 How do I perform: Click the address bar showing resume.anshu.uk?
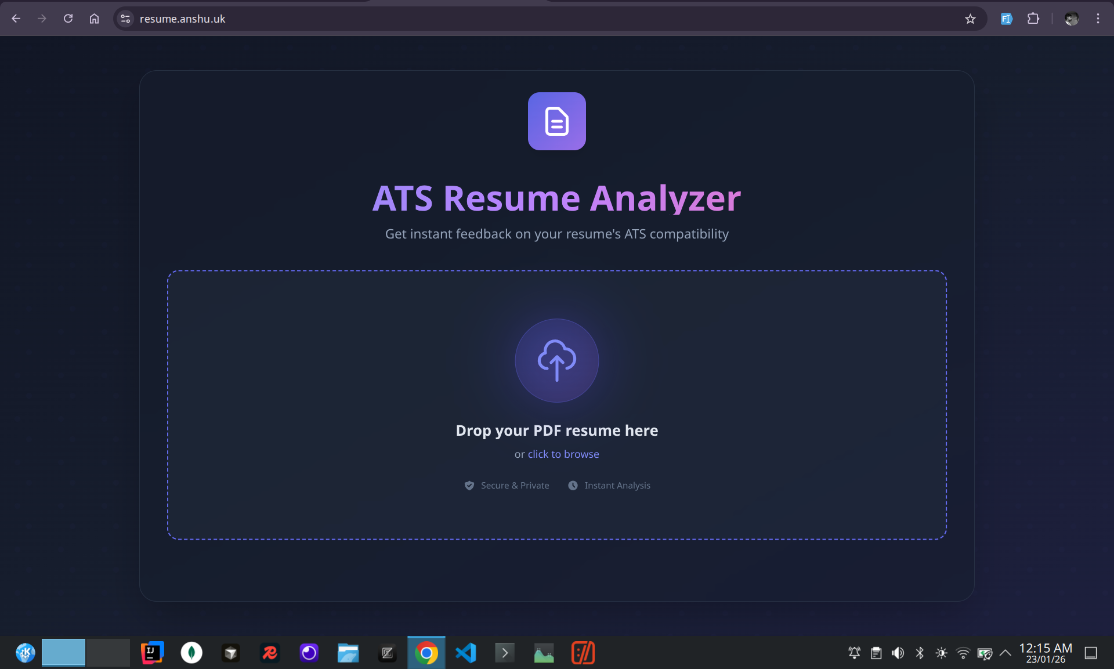coord(182,19)
